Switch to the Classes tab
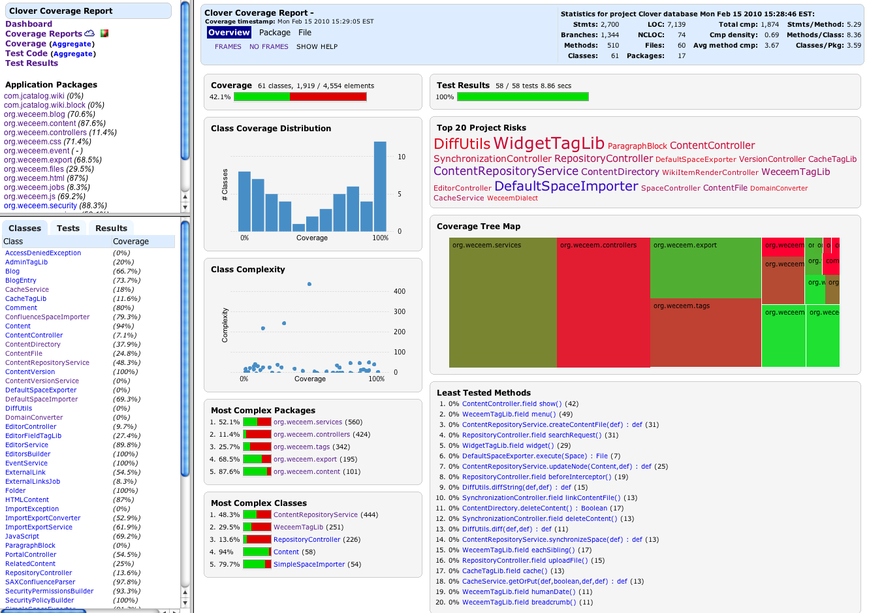The height and width of the screenshot is (613, 869). [x=25, y=228]
